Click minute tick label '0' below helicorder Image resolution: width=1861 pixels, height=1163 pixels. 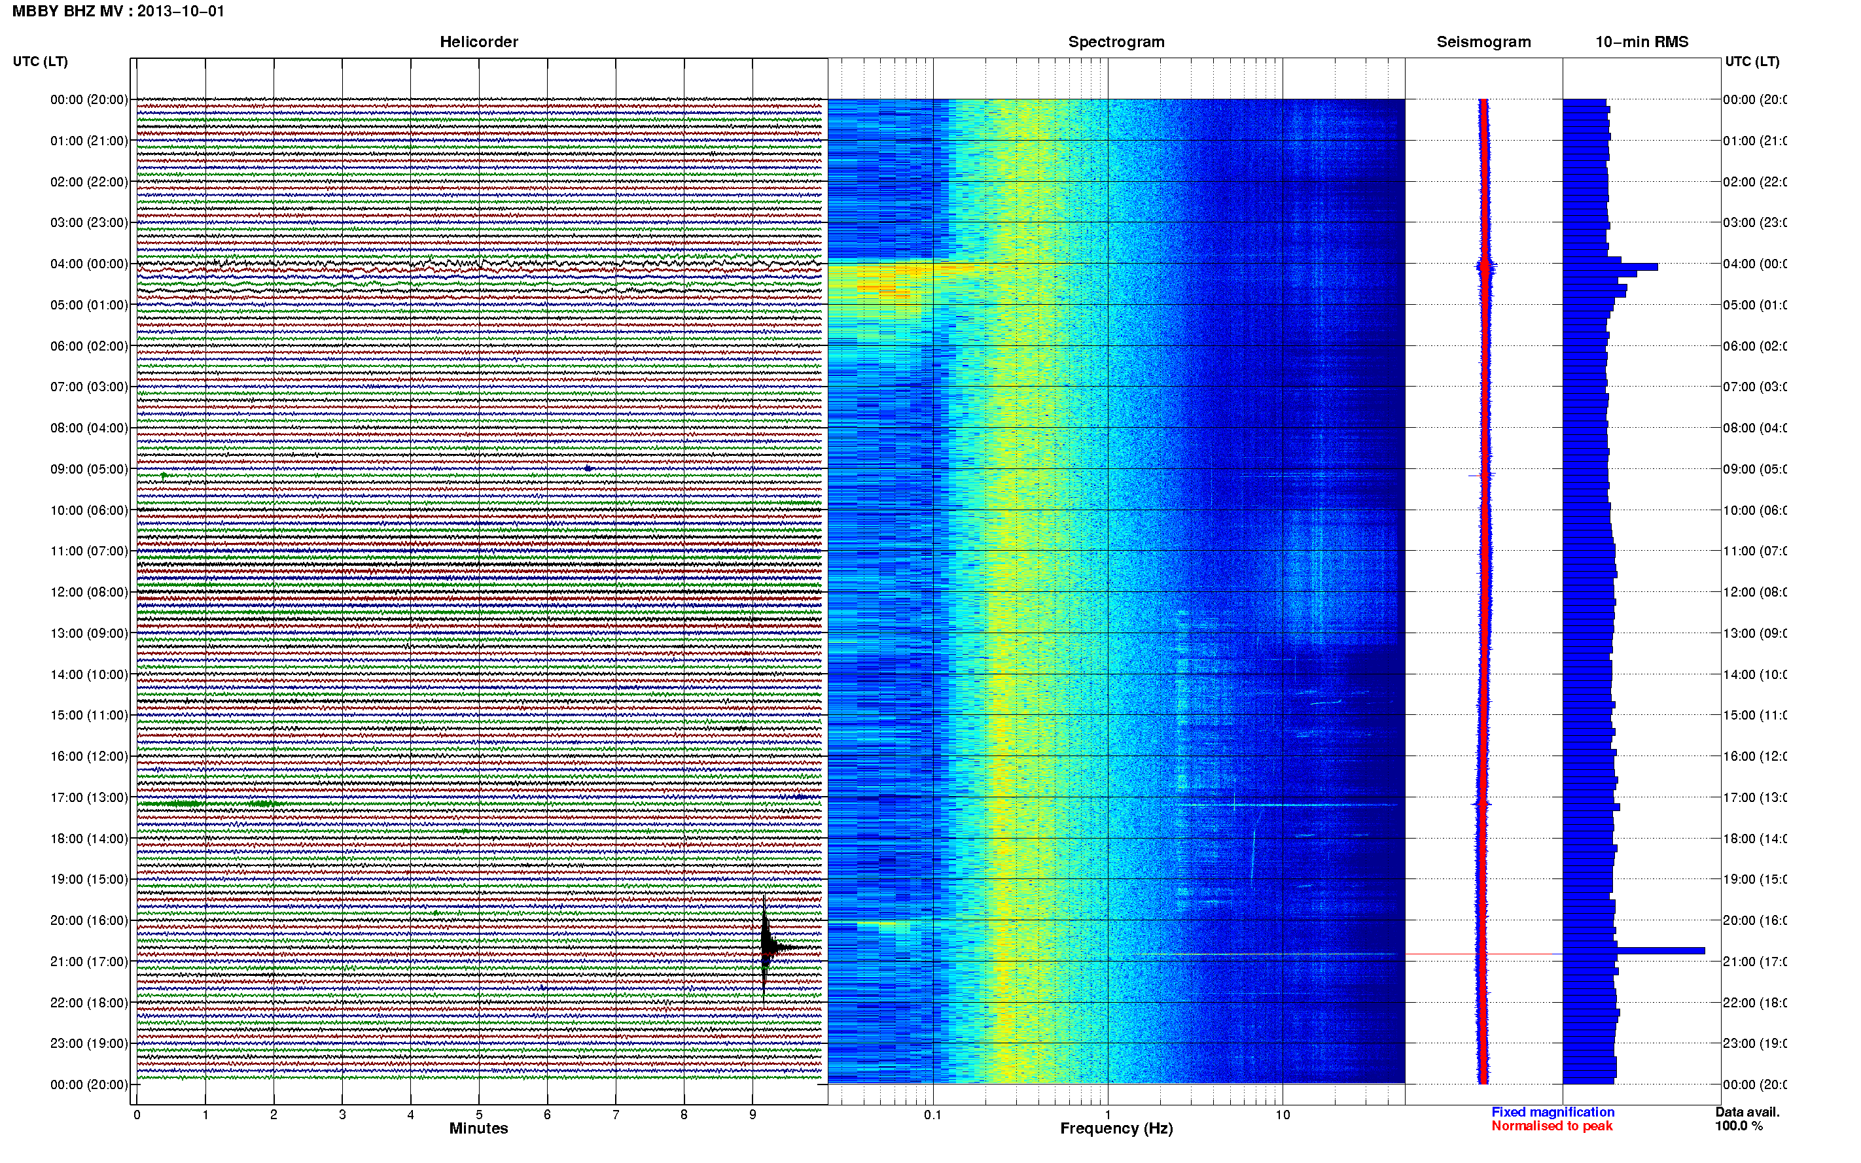[x=137, y=1115]
